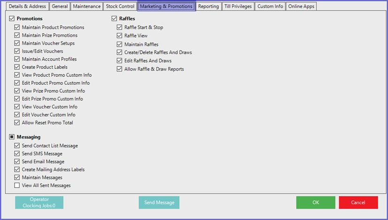
Task: Uncheck Issue/Edit Vouchers option
Action: point(17,51)
